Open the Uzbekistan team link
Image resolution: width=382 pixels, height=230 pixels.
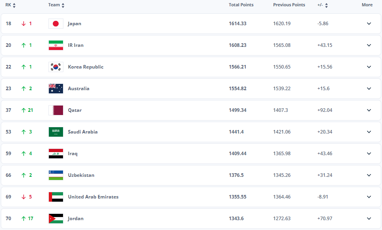coord(81,175)
